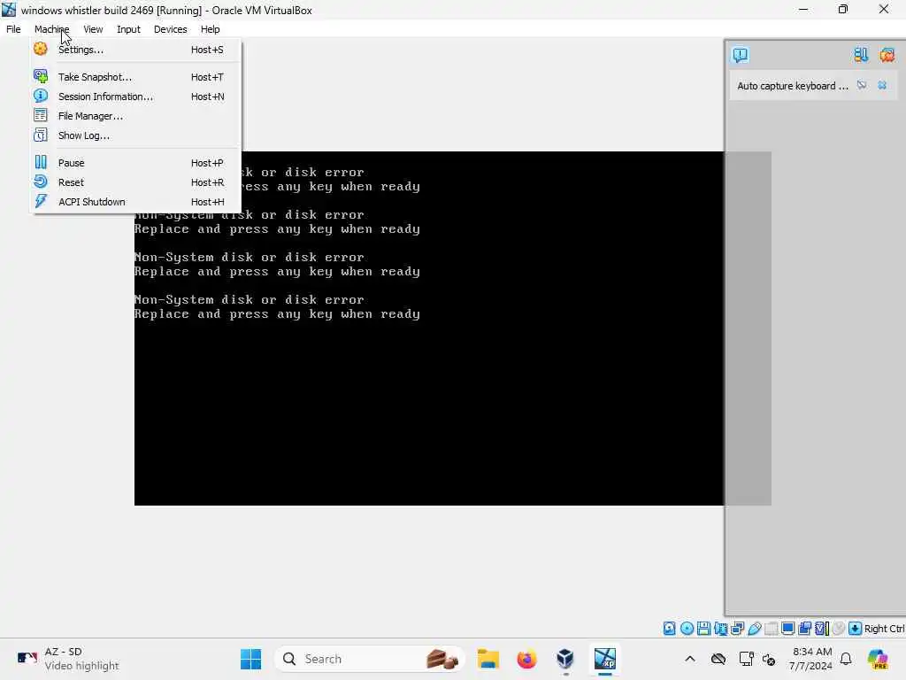The width and height of the screenshot is (906, 680).
Task: Click the chip-shaped indicator beside the floppy icon
Action: [x=720, y=629]
